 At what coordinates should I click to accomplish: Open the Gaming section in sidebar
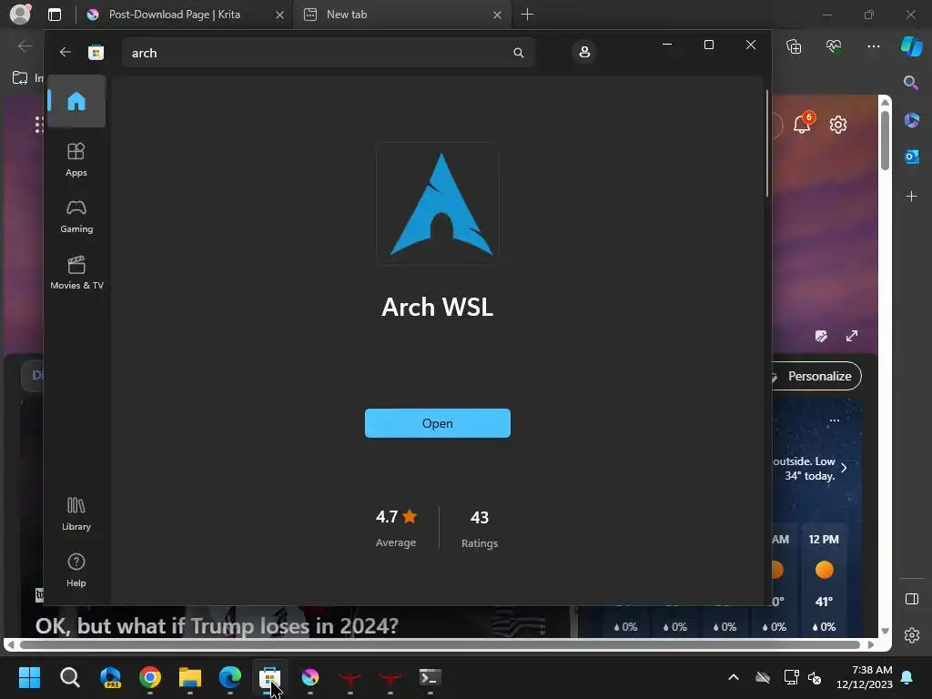[76, 217]
